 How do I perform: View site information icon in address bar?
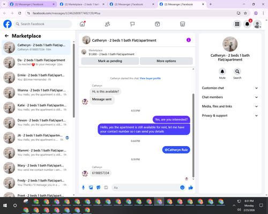28,13
